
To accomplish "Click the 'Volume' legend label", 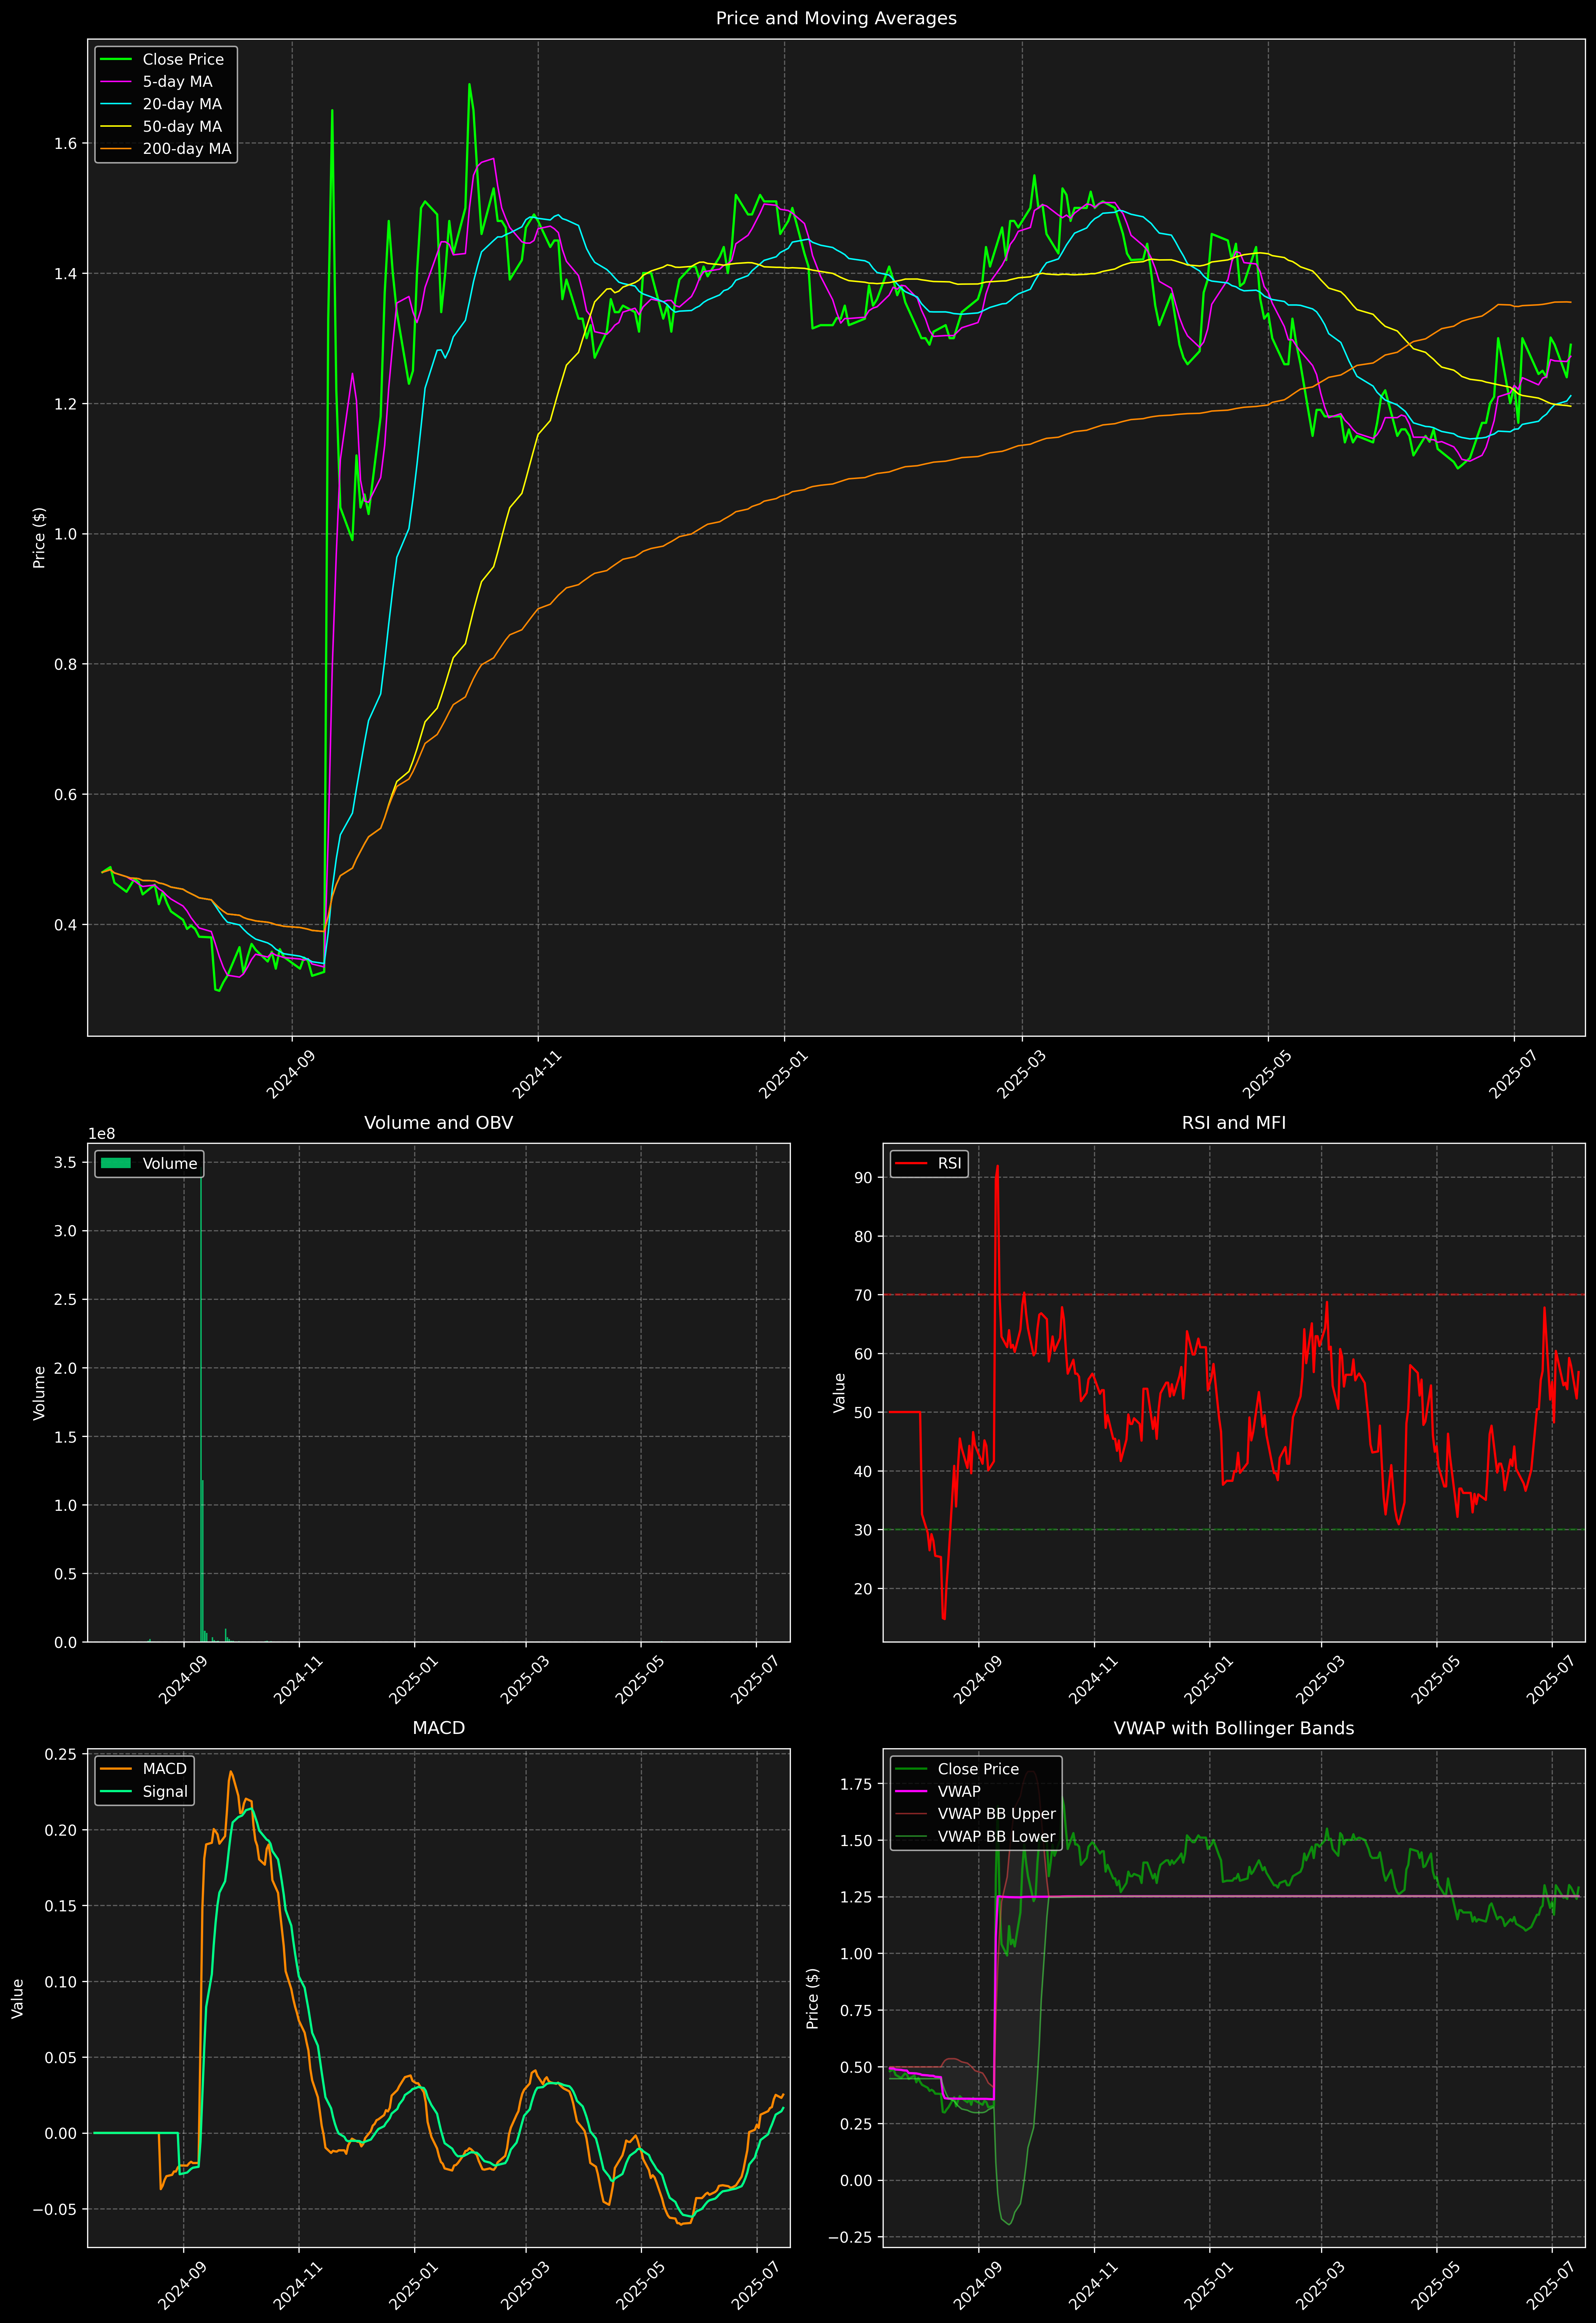I will (x=170, y=1163).
